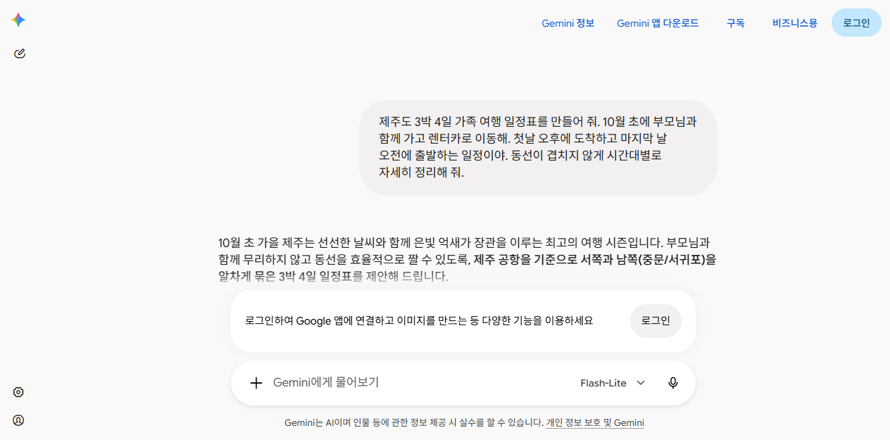
Task: Click the blue 로그인 button in the header
Action: pos(856,23)
